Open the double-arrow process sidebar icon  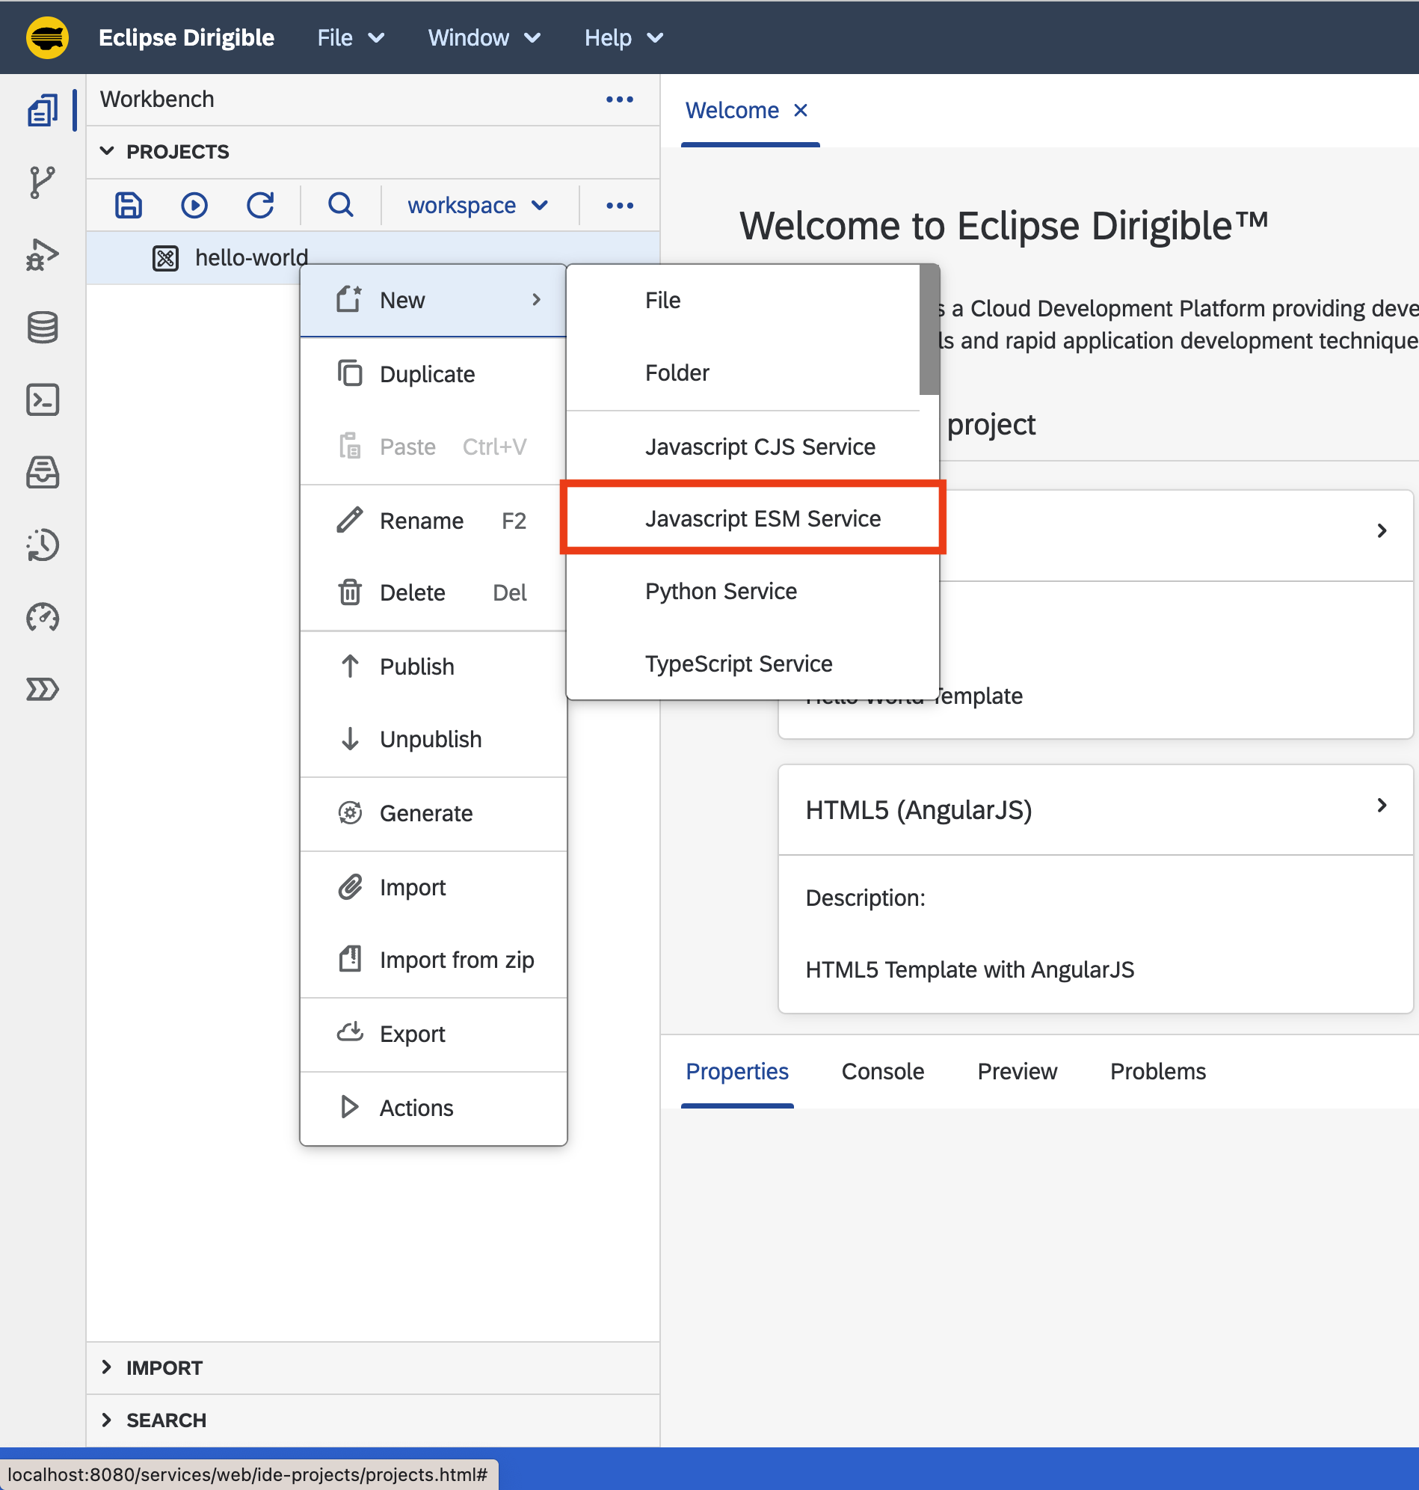[43, 690]
